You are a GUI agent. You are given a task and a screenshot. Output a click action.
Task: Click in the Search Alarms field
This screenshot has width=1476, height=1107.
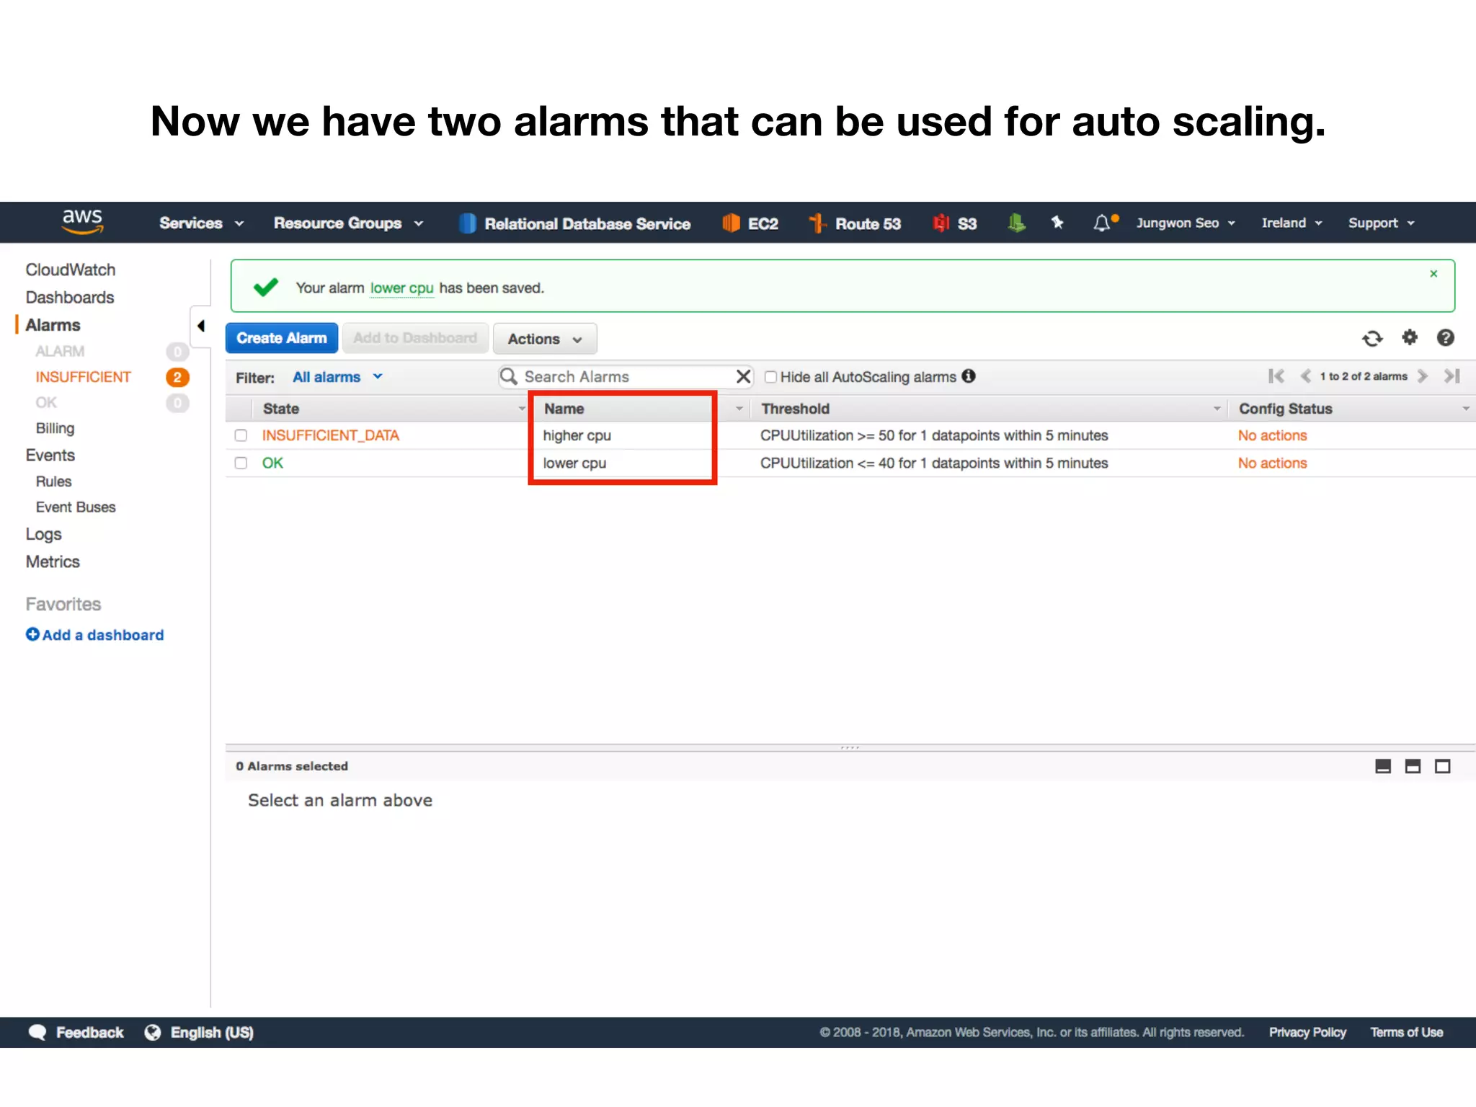click(x=626, y=377)
